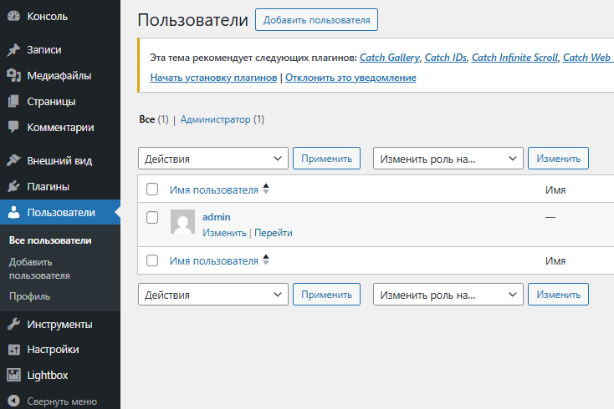Click the pushpin icon for Записи
614x409 pixels.
click(x=13, y=50)
